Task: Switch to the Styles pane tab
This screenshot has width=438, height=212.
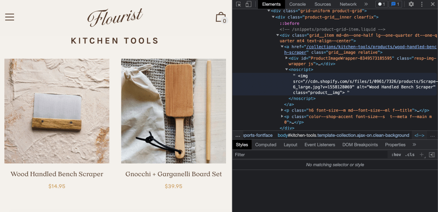Action: tap(242, 145)
